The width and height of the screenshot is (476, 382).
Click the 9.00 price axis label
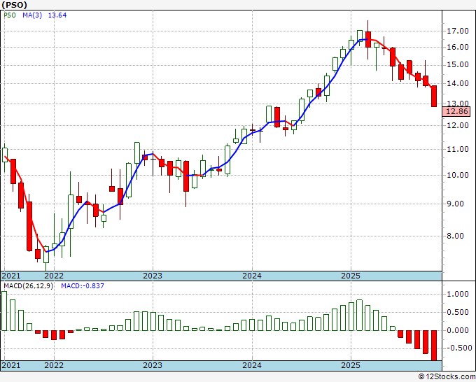point(456,204)
